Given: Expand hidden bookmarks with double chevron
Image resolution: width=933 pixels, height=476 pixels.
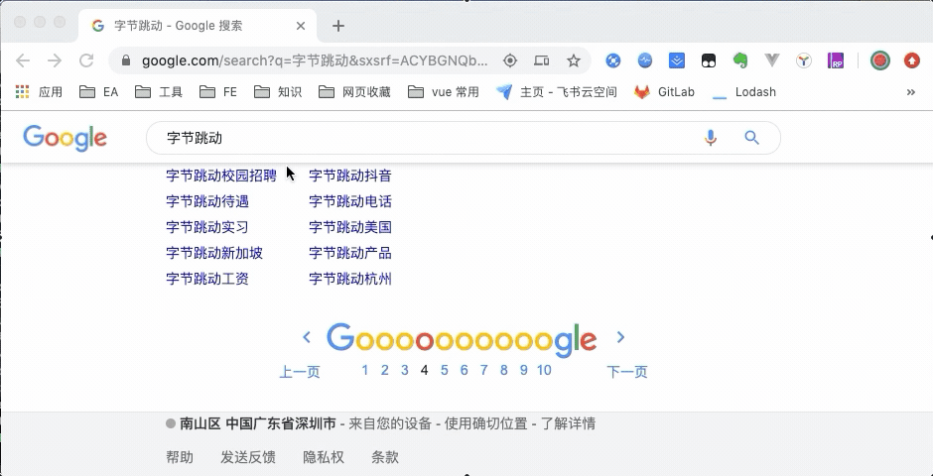Looking at the screenshot, I should (911, 92).
